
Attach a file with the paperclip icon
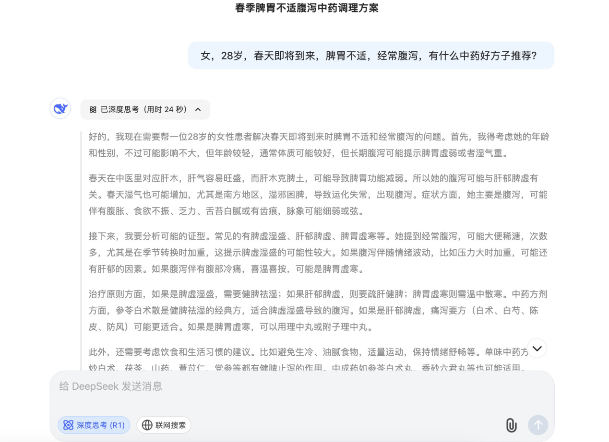click(x=511, y=425)
